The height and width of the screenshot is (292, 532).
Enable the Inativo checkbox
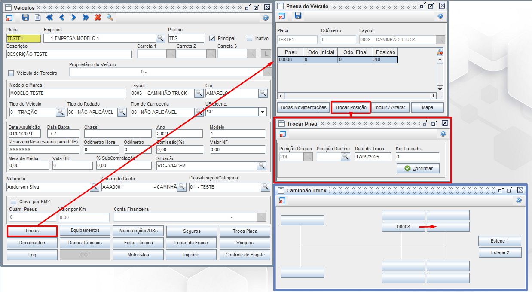249,38
